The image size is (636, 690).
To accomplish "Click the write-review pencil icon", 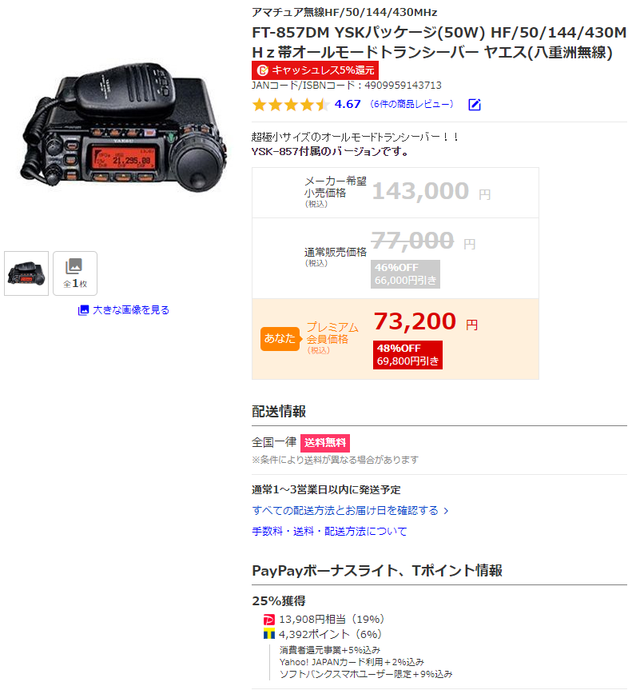I will point(475,104).
